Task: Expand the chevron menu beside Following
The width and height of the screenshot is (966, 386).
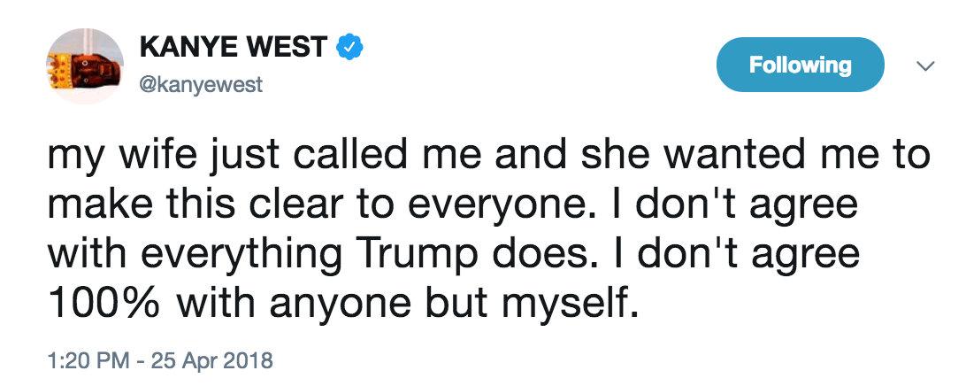Action: coord(924,66)
